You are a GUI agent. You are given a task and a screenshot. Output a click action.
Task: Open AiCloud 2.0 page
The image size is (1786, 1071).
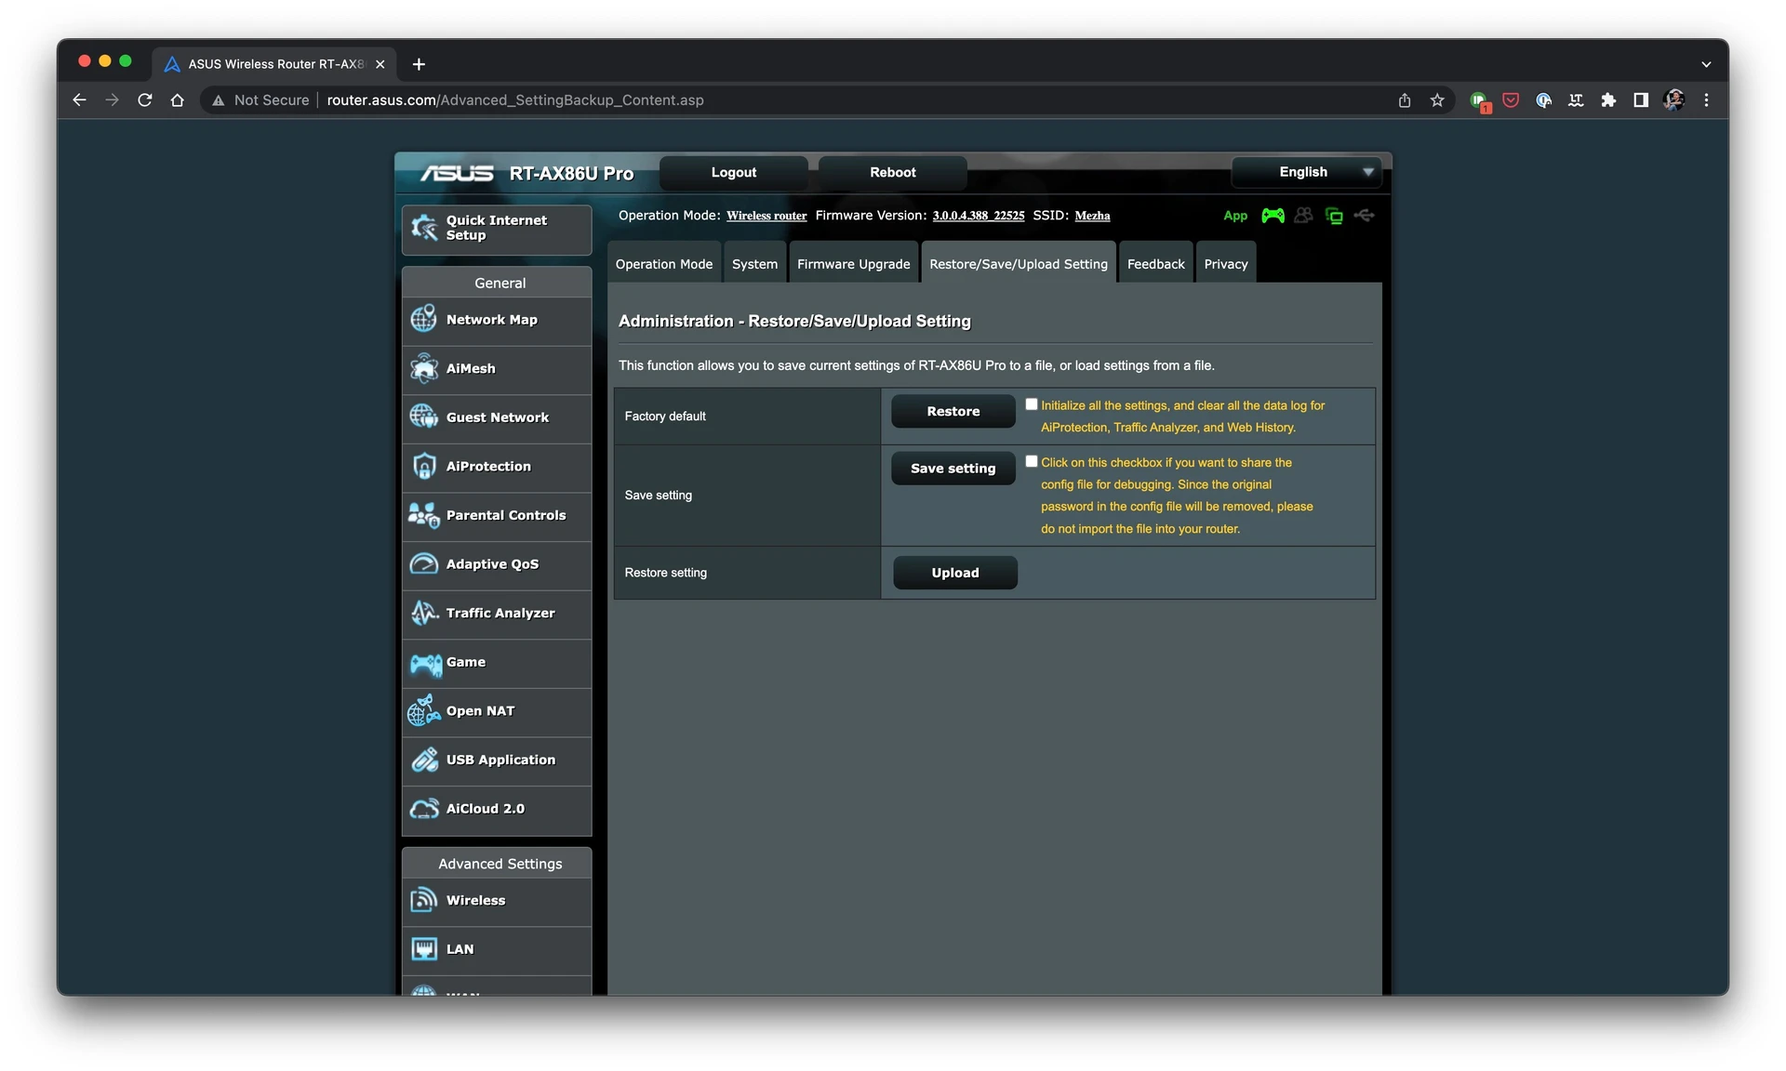[497, 809]
